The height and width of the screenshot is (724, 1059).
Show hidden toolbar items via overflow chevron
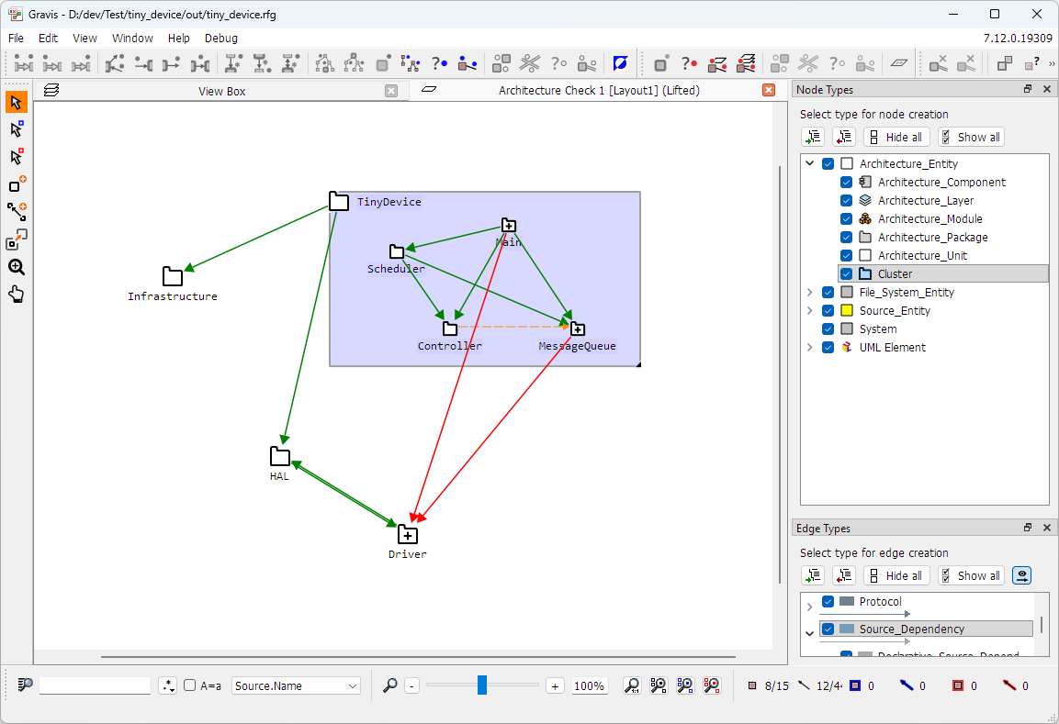point(1052,64)
